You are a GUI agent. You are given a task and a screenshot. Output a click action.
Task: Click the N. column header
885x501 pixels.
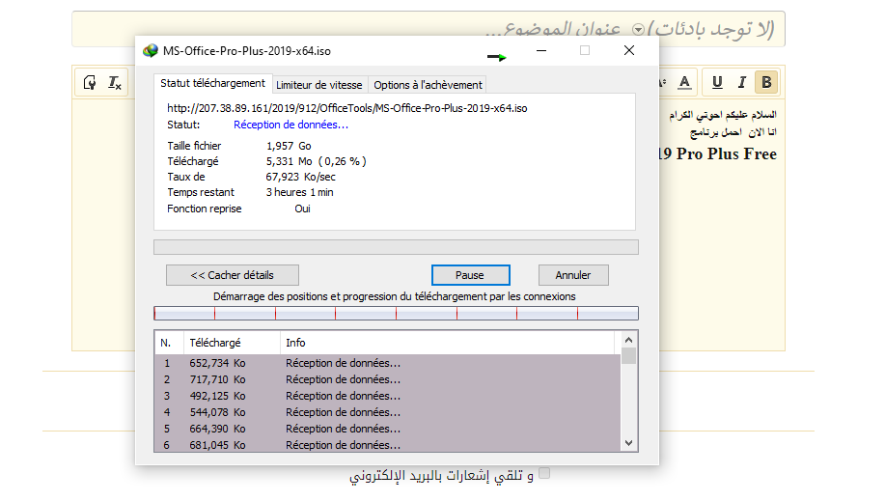click(169, 343)
